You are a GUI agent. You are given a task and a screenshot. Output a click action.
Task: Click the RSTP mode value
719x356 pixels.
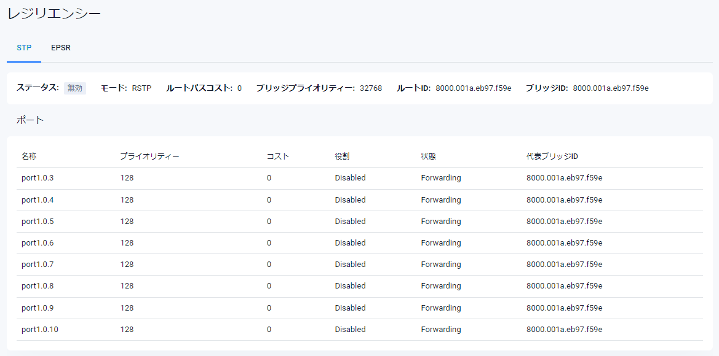[141, 88]
